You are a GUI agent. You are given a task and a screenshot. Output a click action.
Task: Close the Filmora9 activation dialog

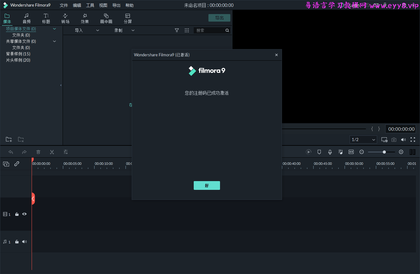tap(276, 55)
